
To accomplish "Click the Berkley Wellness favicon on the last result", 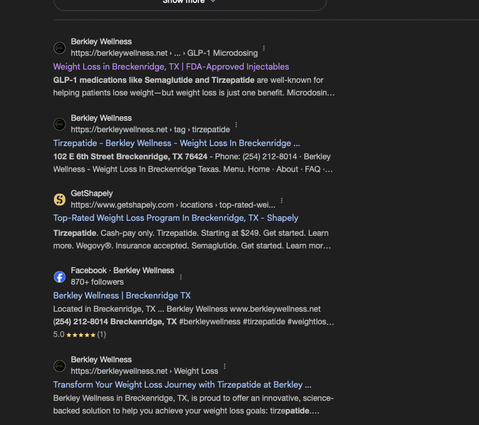I will (x=59, y=366).
